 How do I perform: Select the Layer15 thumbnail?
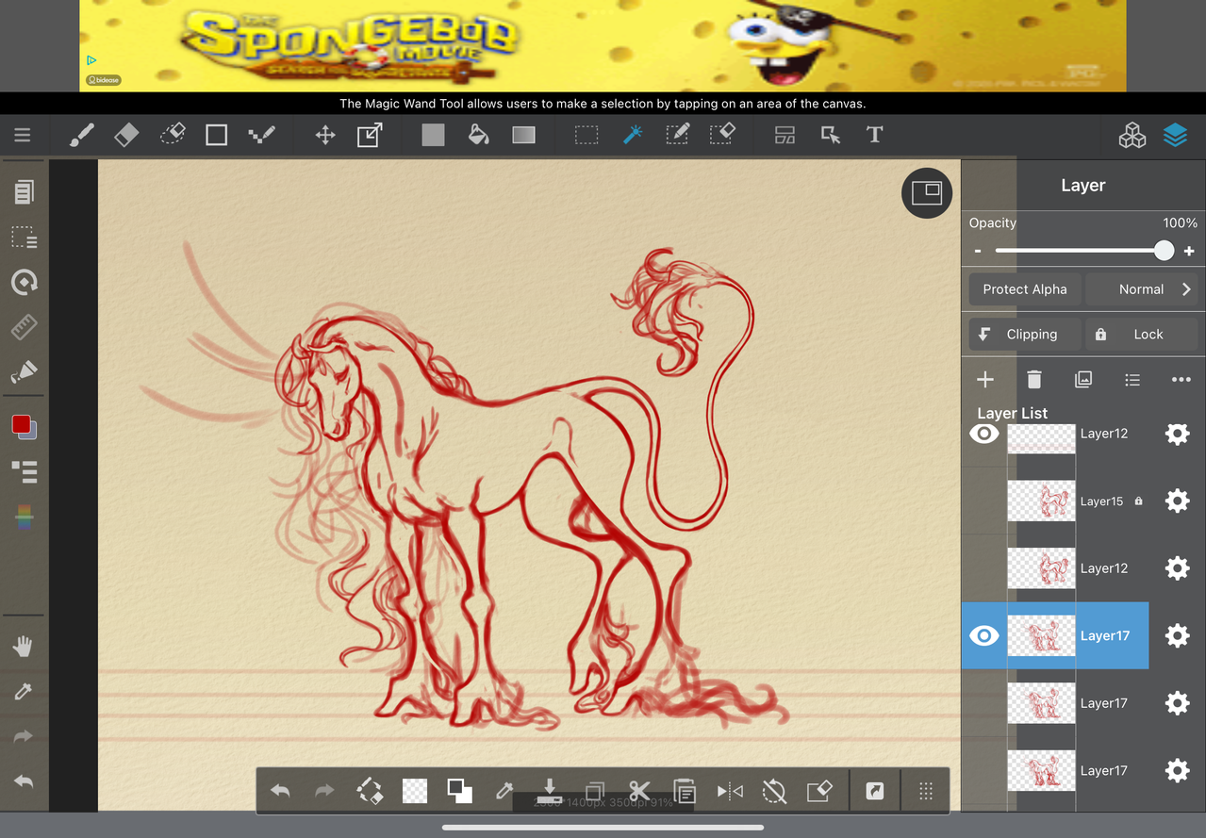pyautogui.click(x=1041, y=501)
